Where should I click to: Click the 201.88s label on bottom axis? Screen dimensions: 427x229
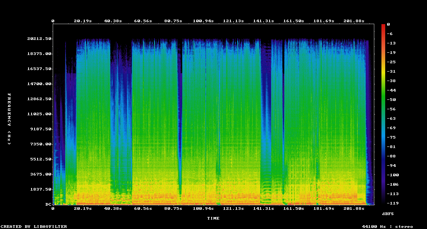pos(354,208)
